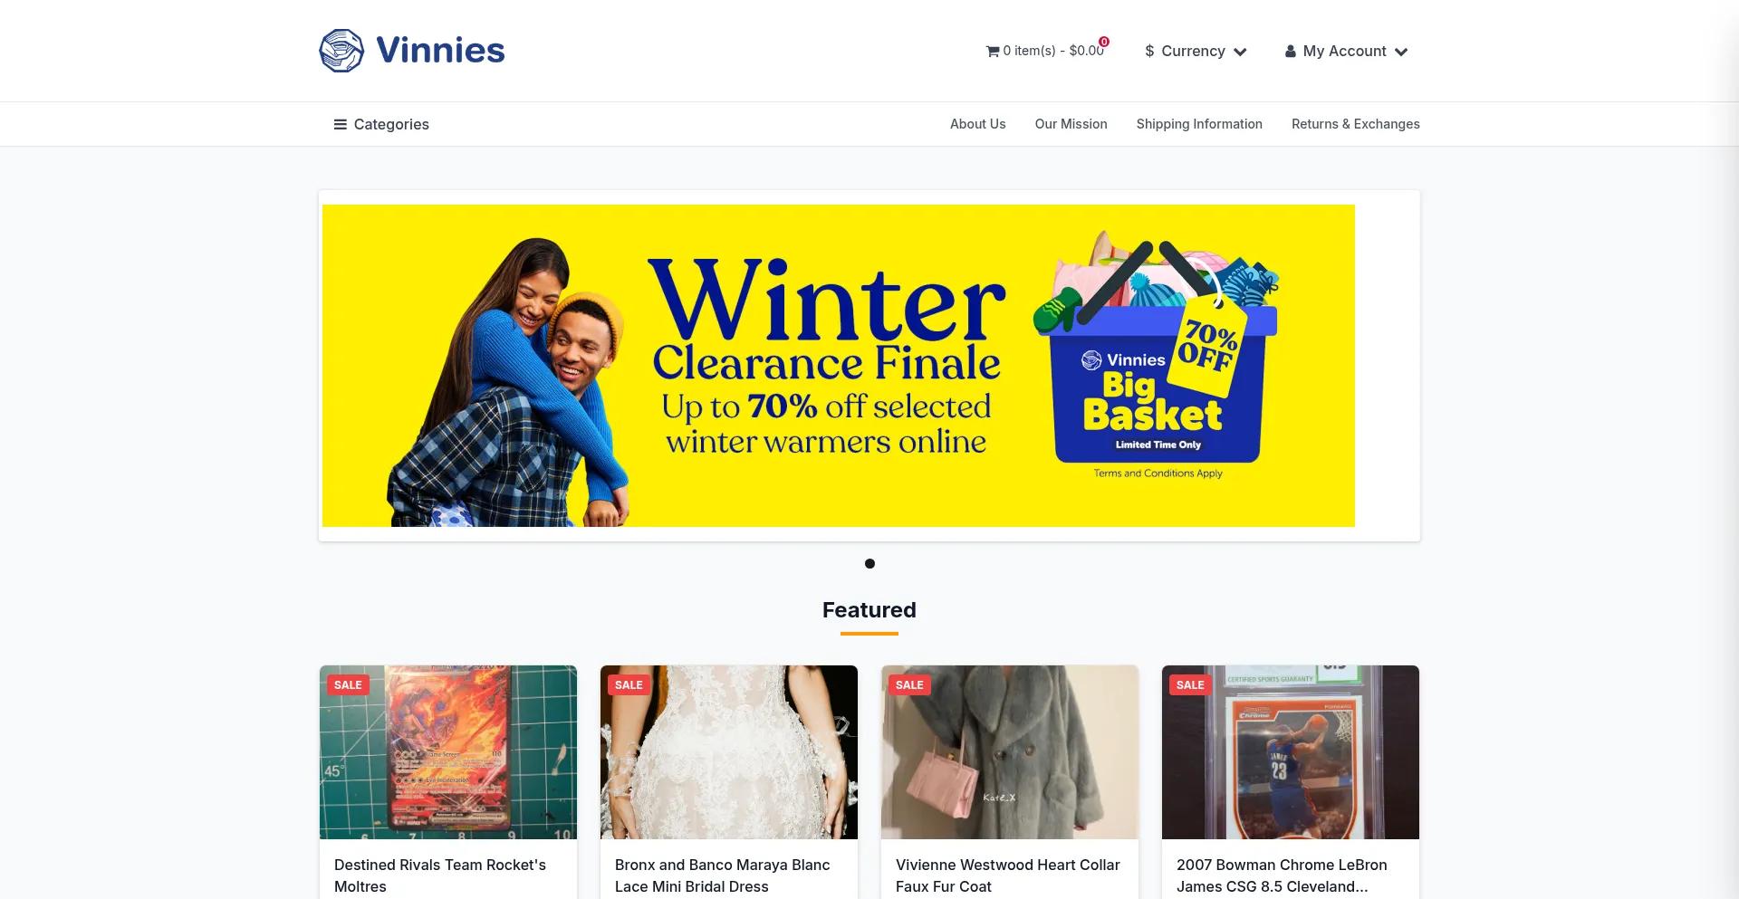Go to About Us page
Viewport: 1739px width, 899px height.
977,124
